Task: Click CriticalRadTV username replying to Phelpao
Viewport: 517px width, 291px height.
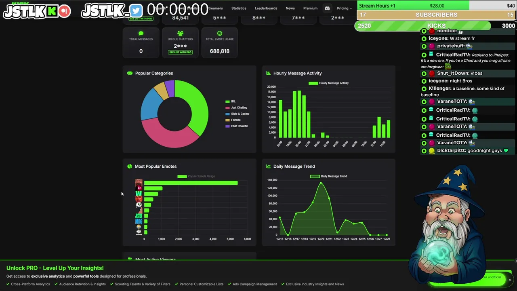Action: click(453, 55)
